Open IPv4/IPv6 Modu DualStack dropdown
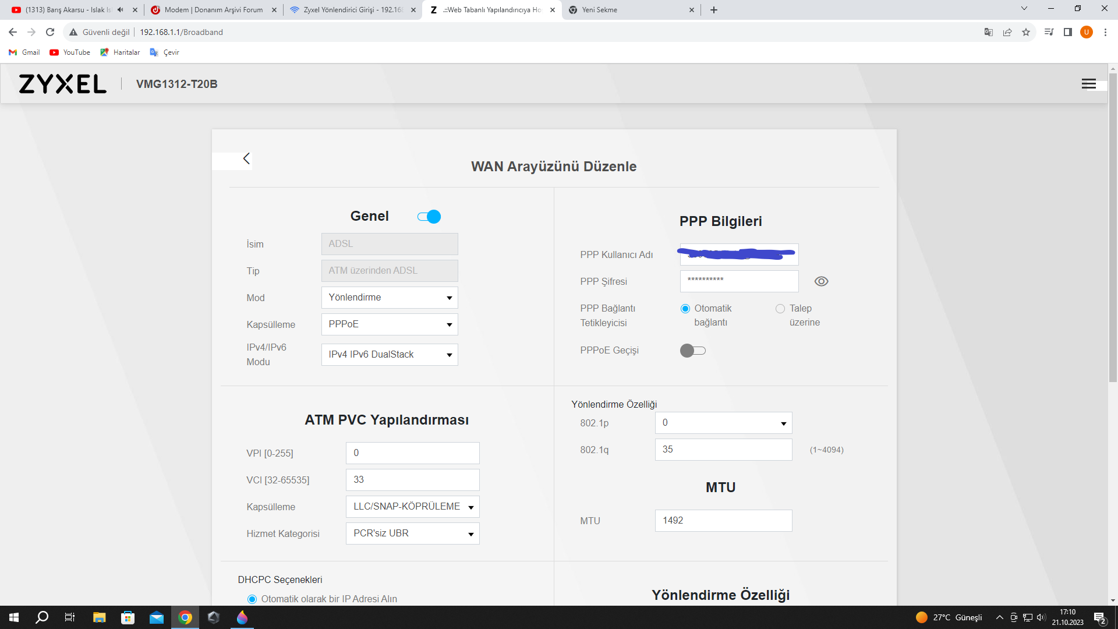 coord(390,355)
